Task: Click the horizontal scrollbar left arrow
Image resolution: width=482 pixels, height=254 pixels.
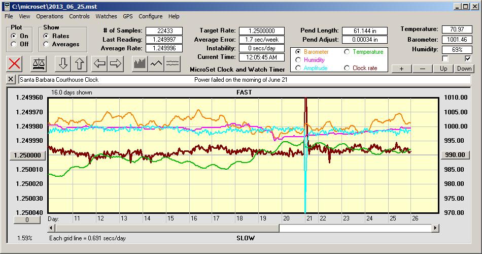Action: (51, 229)
